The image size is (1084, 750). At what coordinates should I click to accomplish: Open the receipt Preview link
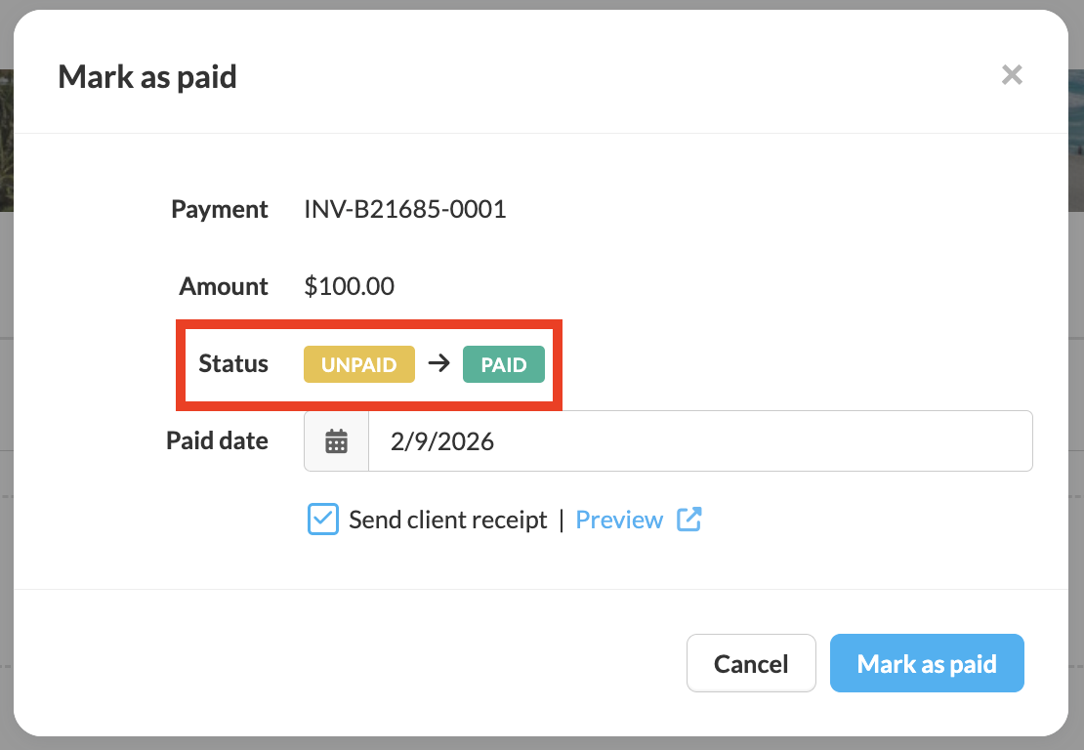pos(619,520)
